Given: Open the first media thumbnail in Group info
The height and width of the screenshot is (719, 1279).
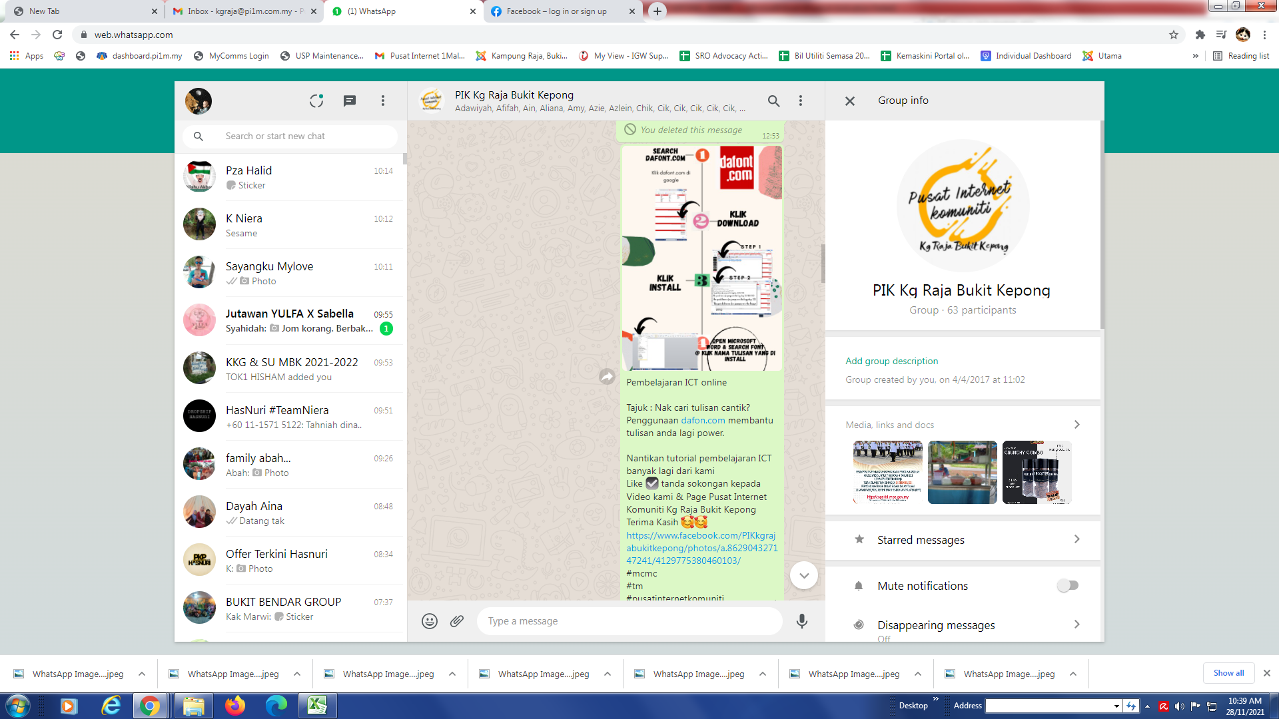Looking at the screenshot, I should pos(887,472).
